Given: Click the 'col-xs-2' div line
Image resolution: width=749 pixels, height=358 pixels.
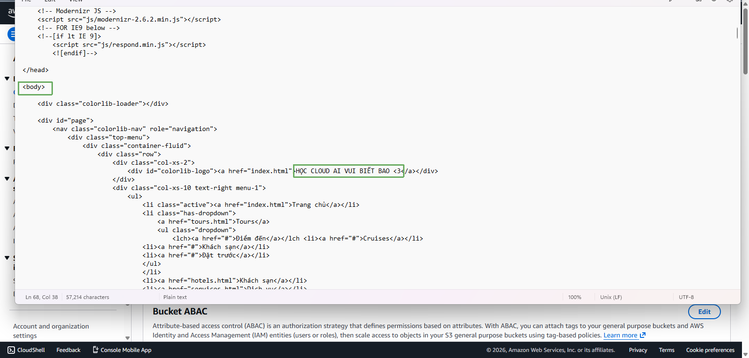Looking at the screenshot, I should 154,163.
